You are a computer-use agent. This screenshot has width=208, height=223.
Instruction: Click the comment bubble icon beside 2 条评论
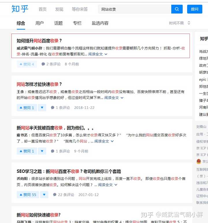43,64
